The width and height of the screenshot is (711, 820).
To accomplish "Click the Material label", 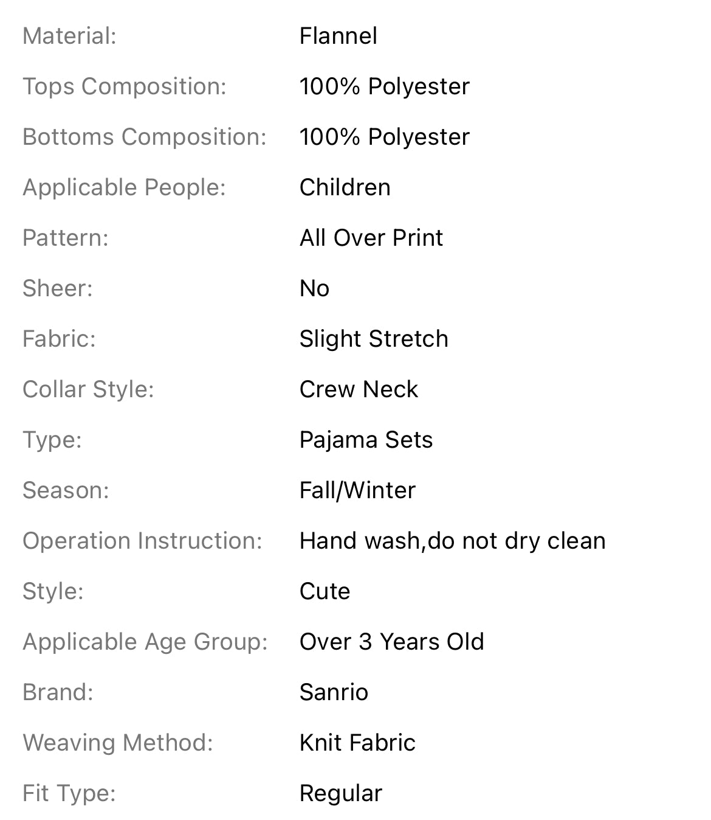I will [x=69, y=36].
